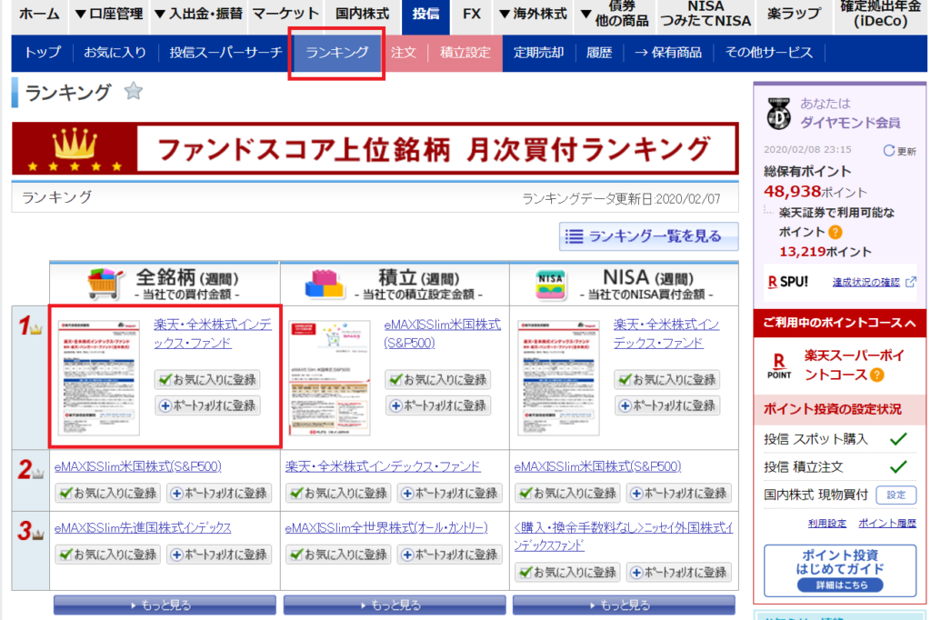Select the 定期売却 submenu item
931x620 pixels.
pyautogui.click(x=538, y=52)
